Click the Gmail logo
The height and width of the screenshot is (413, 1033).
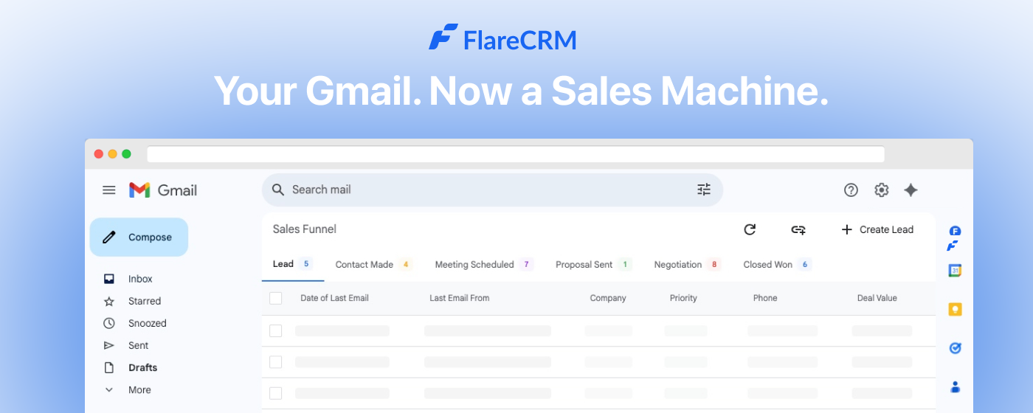pos(163,190)
